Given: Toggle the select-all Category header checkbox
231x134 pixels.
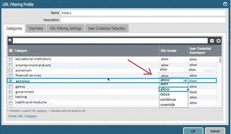Looking at the screenshot, I should click(10, 50).
